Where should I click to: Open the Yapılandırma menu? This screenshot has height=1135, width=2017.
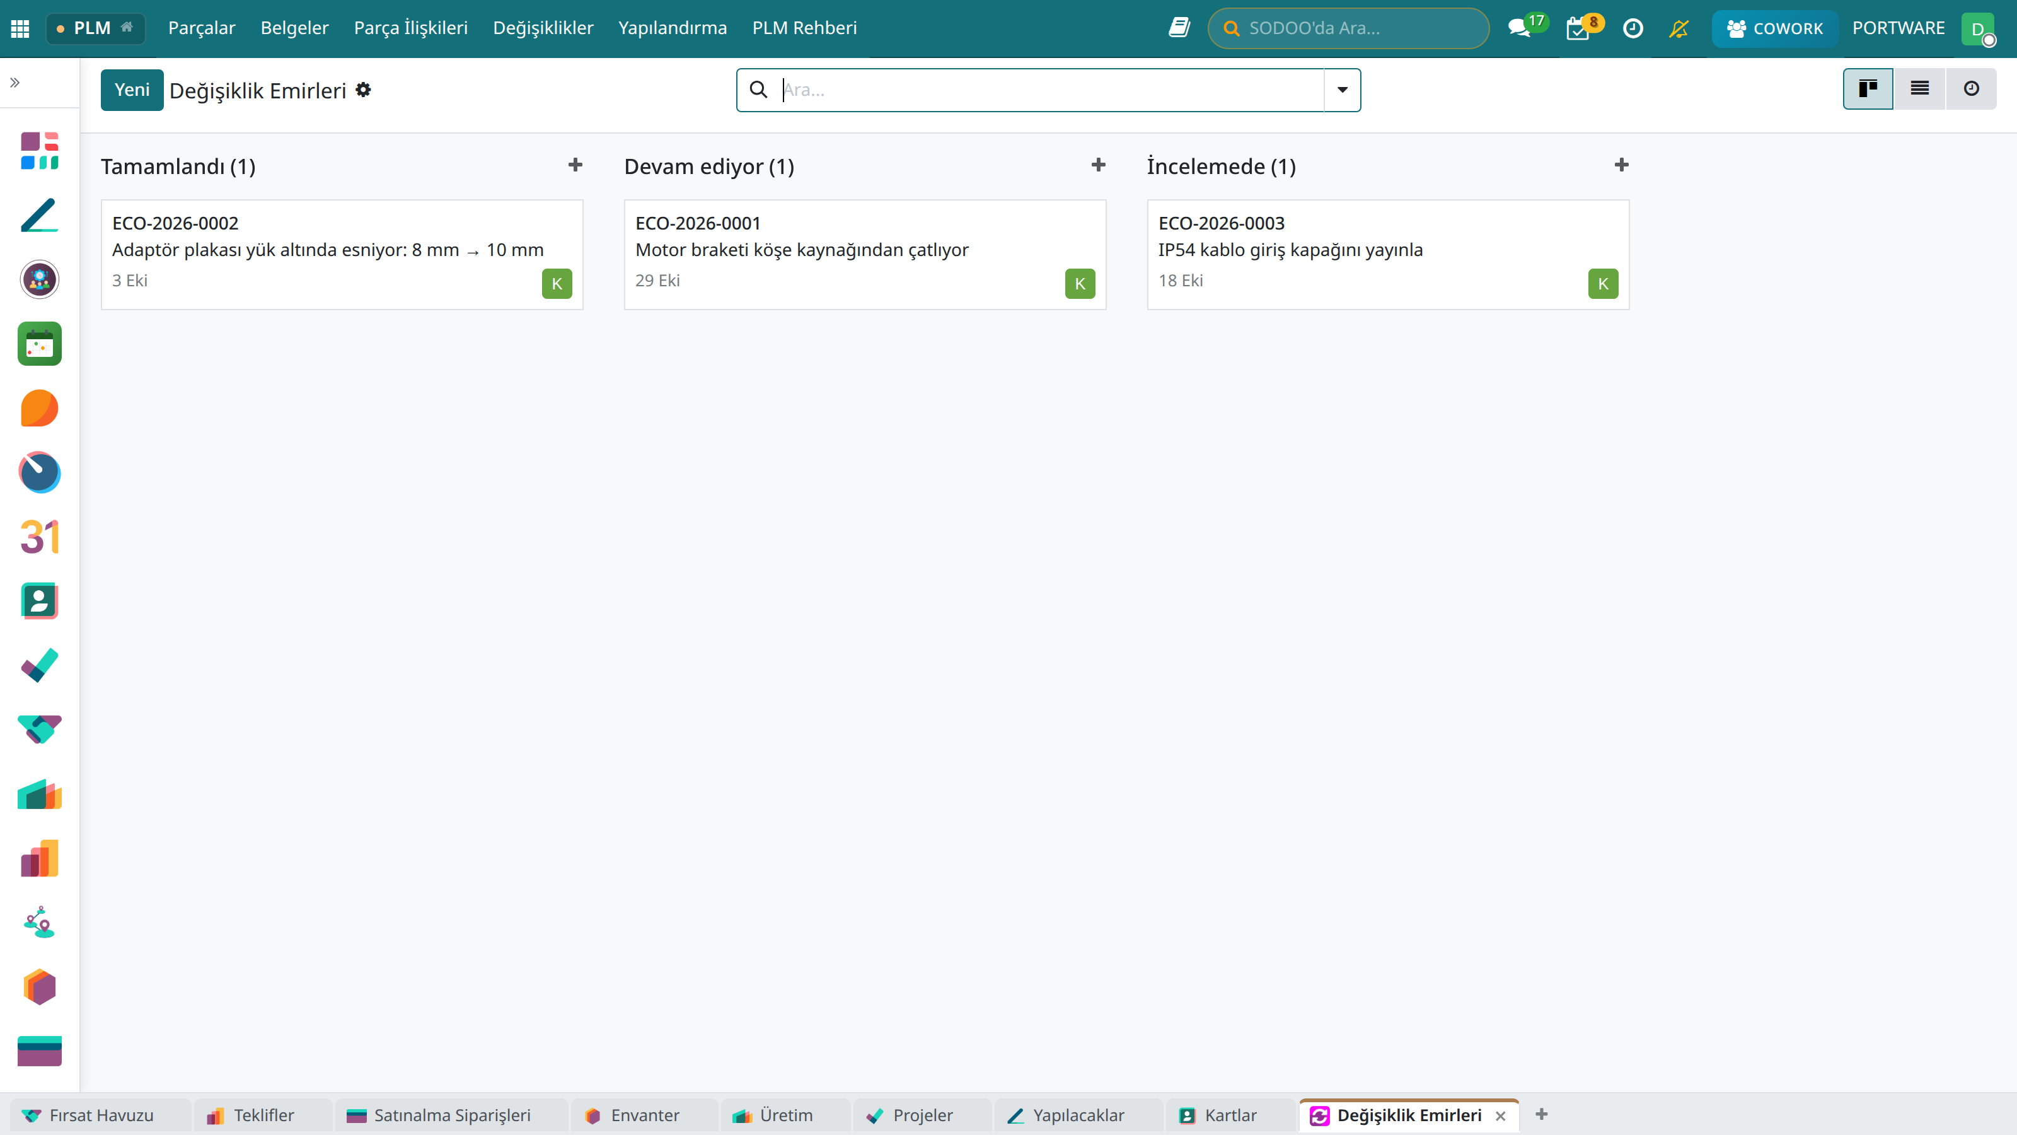pos(673,28)
